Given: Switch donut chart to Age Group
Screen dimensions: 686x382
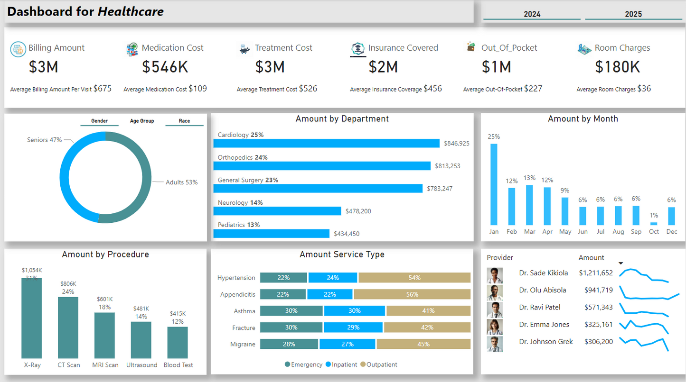Looking at the screenshot, I should [x=142, y=121].
